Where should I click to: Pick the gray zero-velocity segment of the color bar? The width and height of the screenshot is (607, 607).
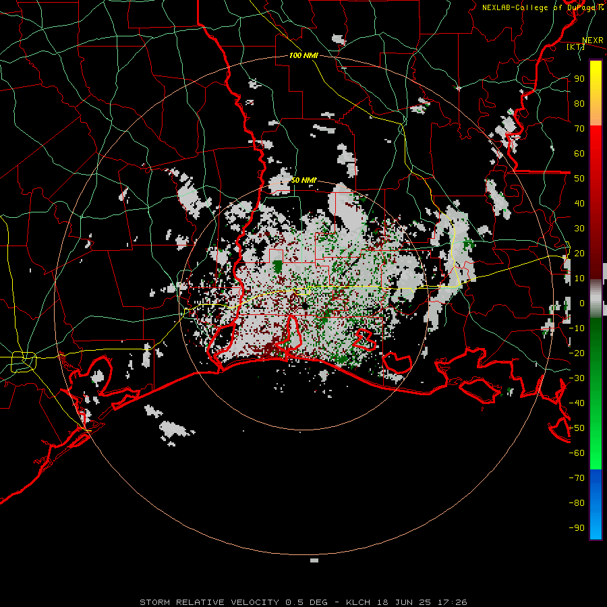pyautogui.click(x=596, y=299)
